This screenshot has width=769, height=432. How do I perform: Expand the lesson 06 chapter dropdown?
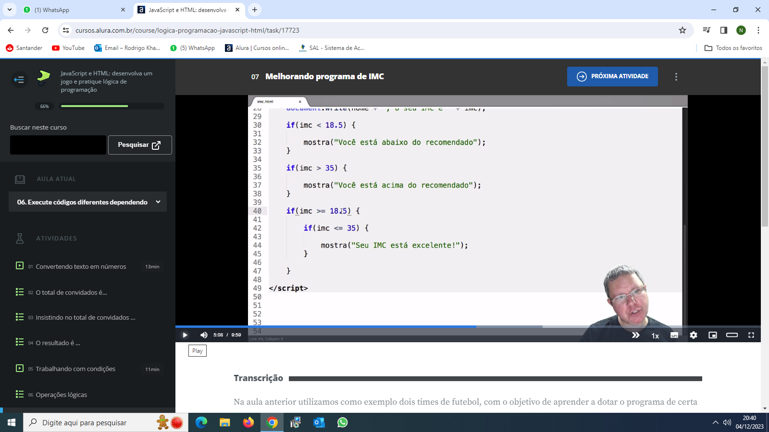pyautogui.click(x=87, y=202)
